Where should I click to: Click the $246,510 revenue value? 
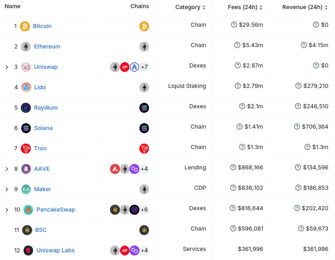[x=316, y=106]
